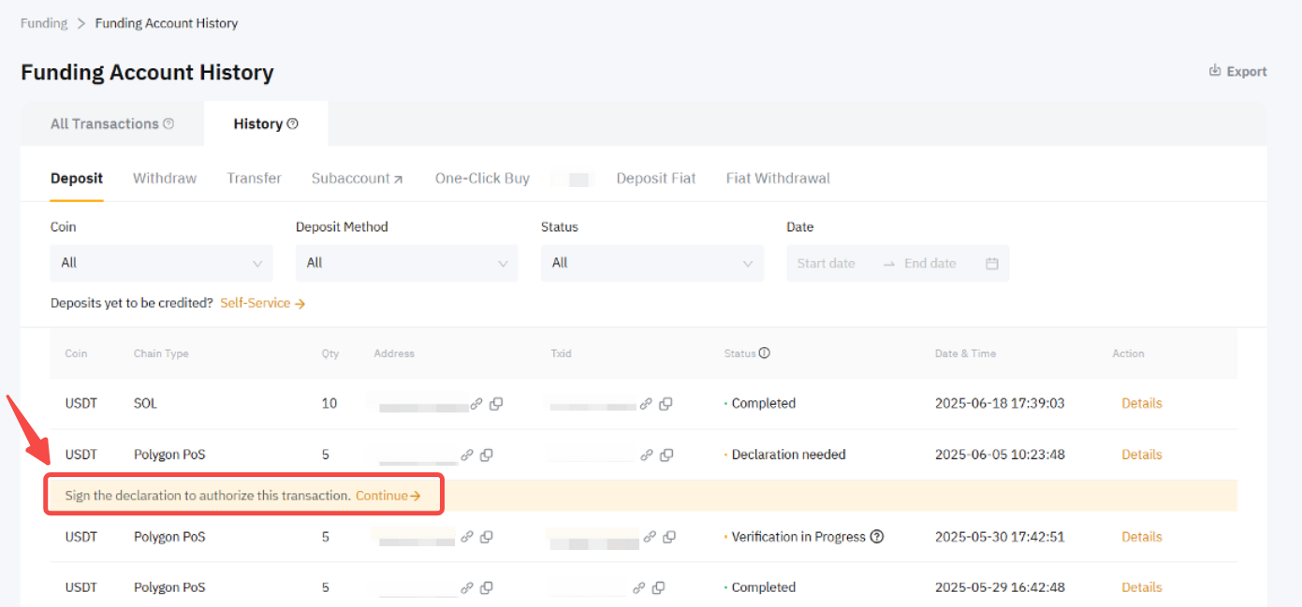This screenshot has height=607, width=1302.
Task: Expand the Deposit Method dropdown
Action: [406, 264]
